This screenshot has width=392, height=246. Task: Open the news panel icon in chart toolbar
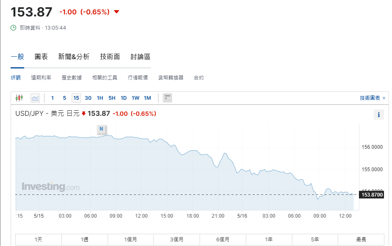pyautogui.click(x=167, y=98)
